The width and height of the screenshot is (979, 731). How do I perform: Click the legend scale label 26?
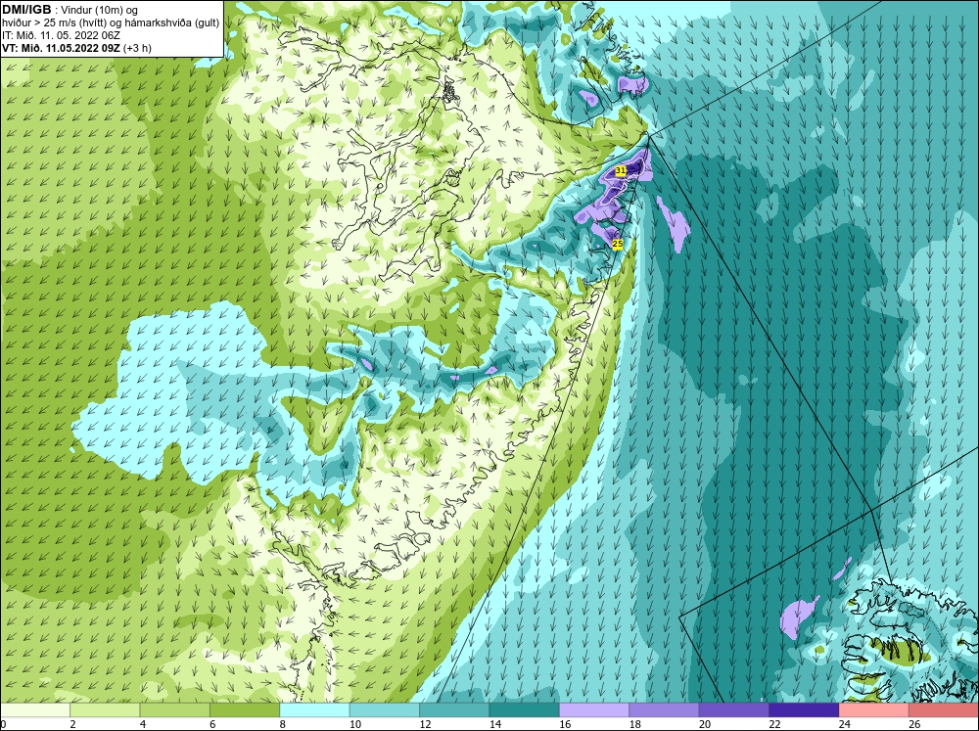(914, 724)
